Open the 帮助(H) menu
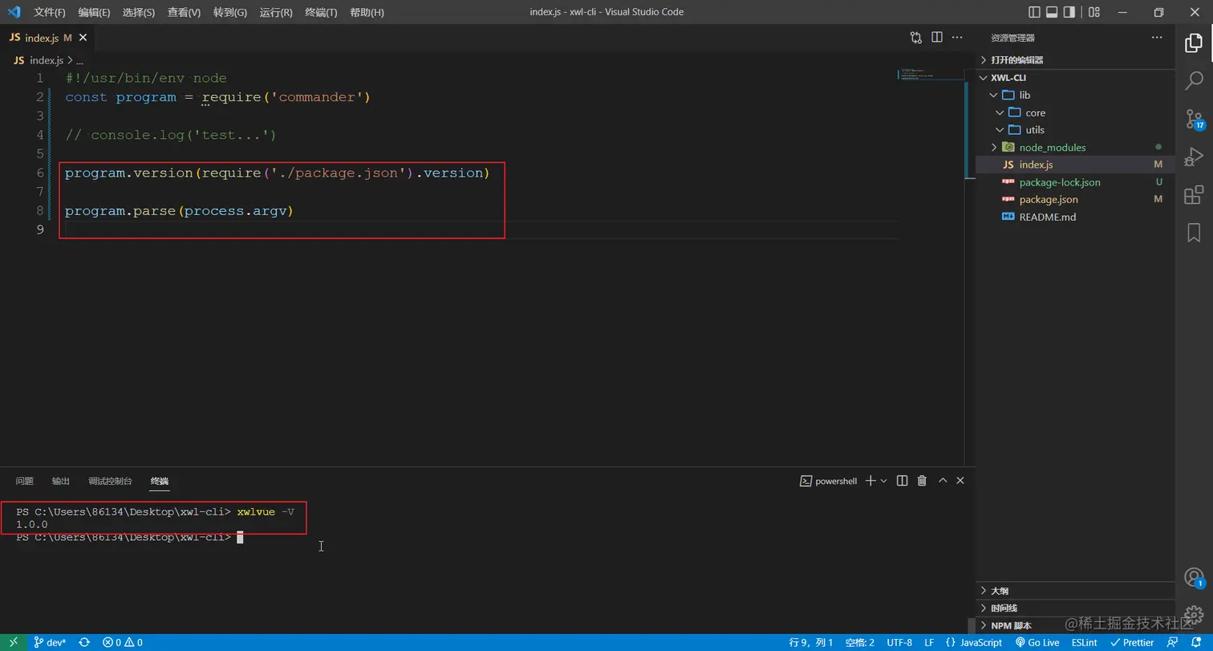Viewport: 1213px width, 651px height. (x=367, y=12)
